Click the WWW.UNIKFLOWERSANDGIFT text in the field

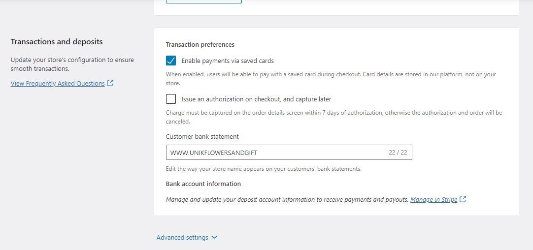click(x=214, y=153)
